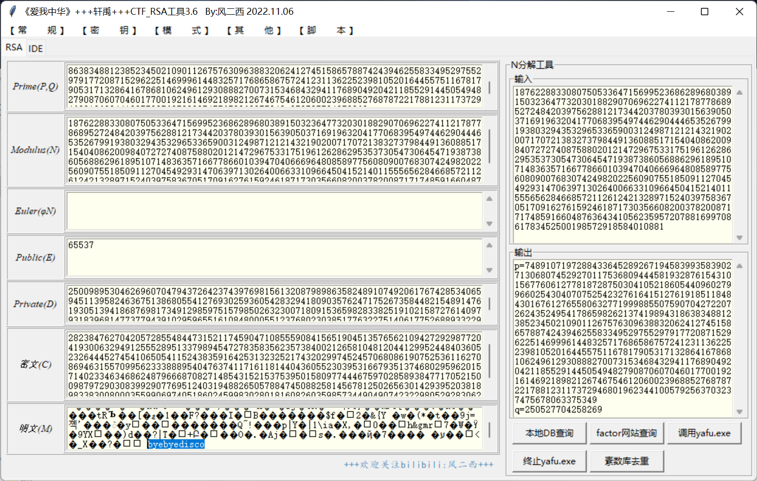The height and width of the screenshot is (481, 757).
Task: Click the Public(E) scroll down arrow
Action: (x=489, y=270)
